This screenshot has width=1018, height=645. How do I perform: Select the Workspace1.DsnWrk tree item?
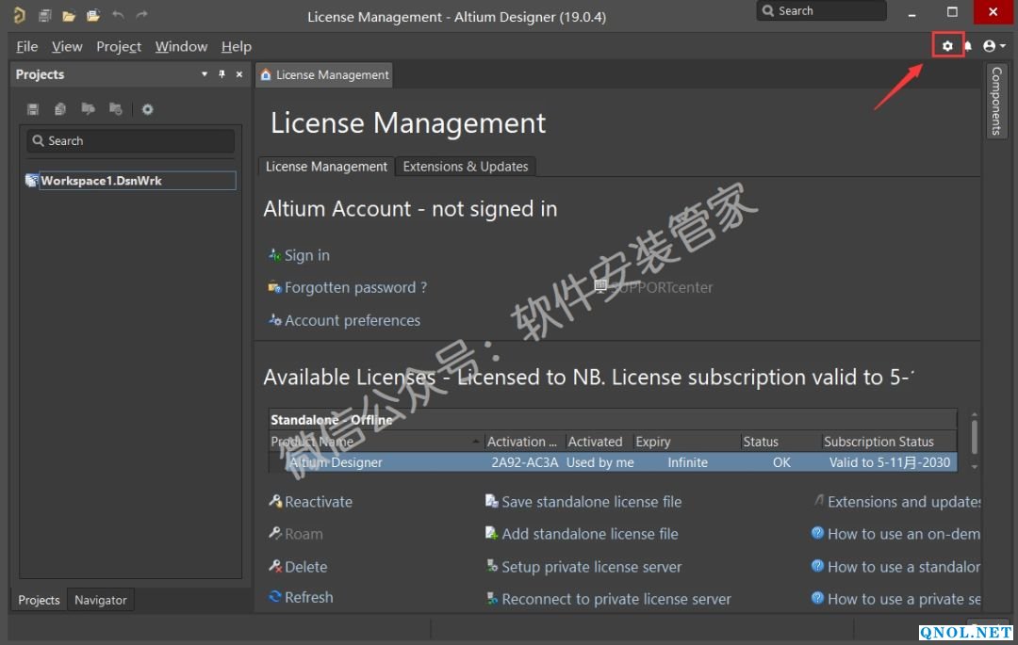coord(101,181)
